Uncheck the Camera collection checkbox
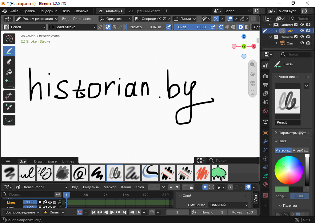 click(x=296, y=37)
